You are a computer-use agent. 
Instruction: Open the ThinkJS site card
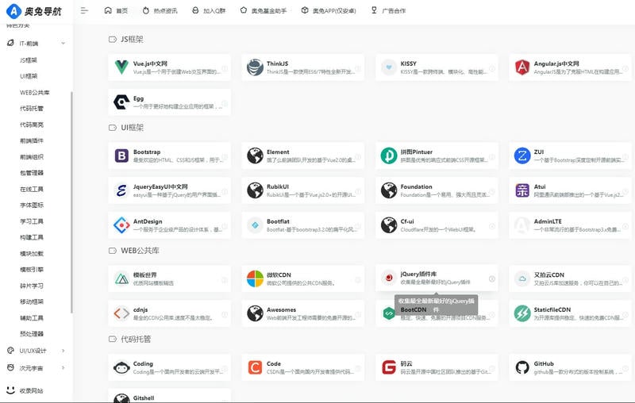coord(298,67)
